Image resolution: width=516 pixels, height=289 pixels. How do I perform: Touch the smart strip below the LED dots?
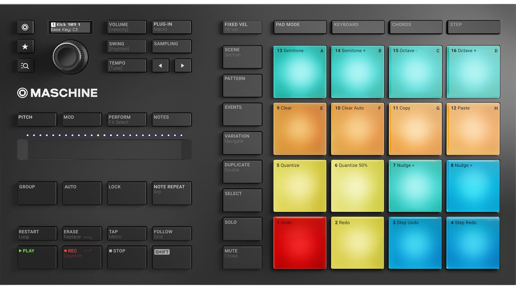pos(104,149)
